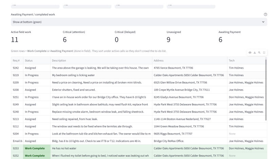Expand the table to fullscreen
The image size is (271, 159).
pyautogui.click(x=264, y=52)
